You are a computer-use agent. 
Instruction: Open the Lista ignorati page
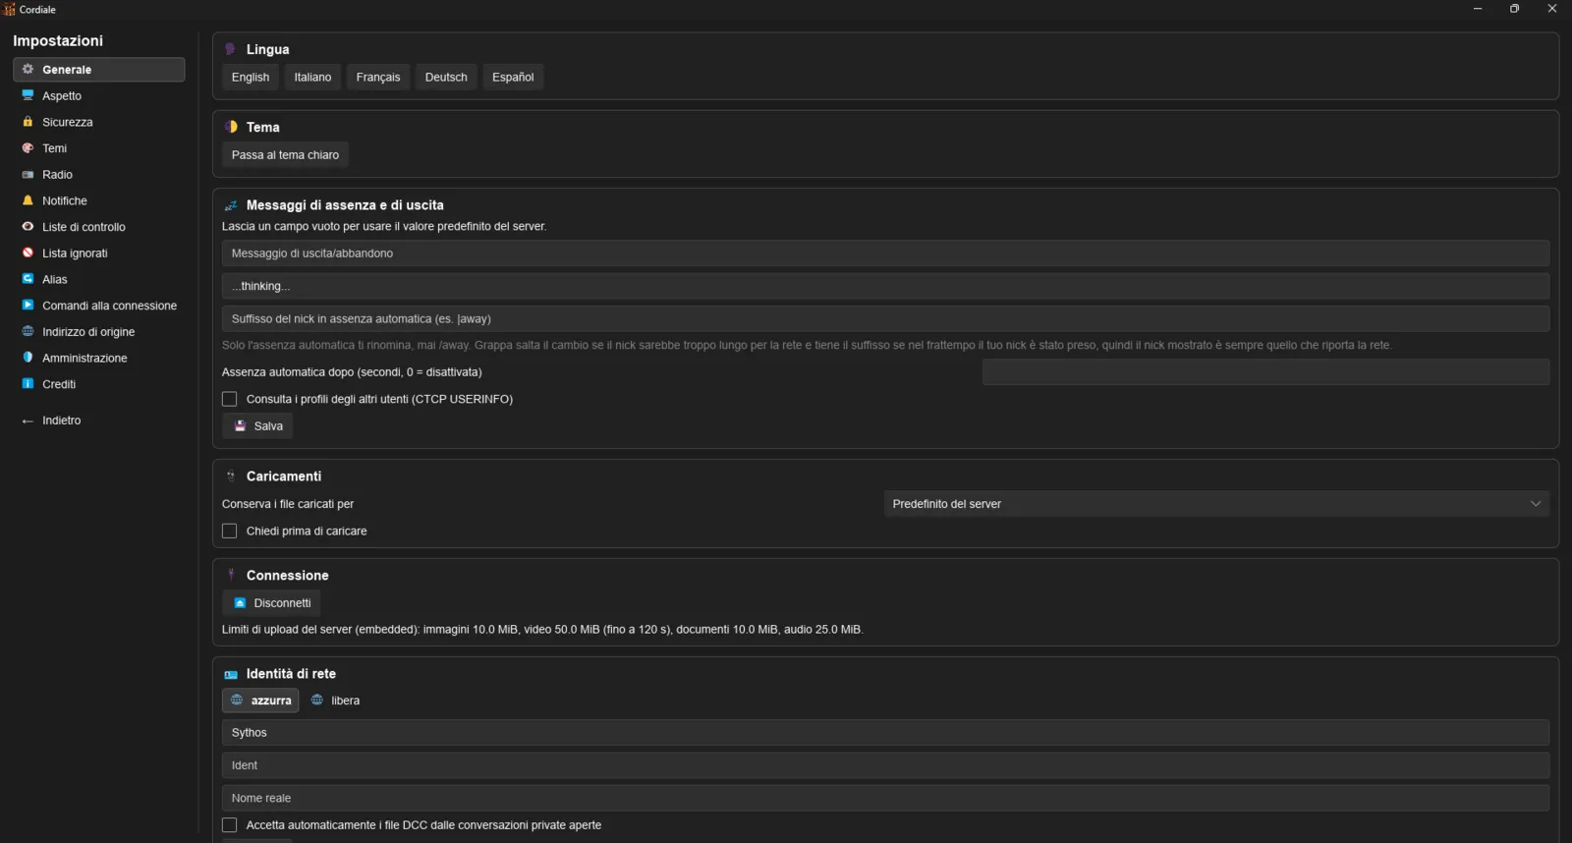pyautogui.click(x=98, y=253)
